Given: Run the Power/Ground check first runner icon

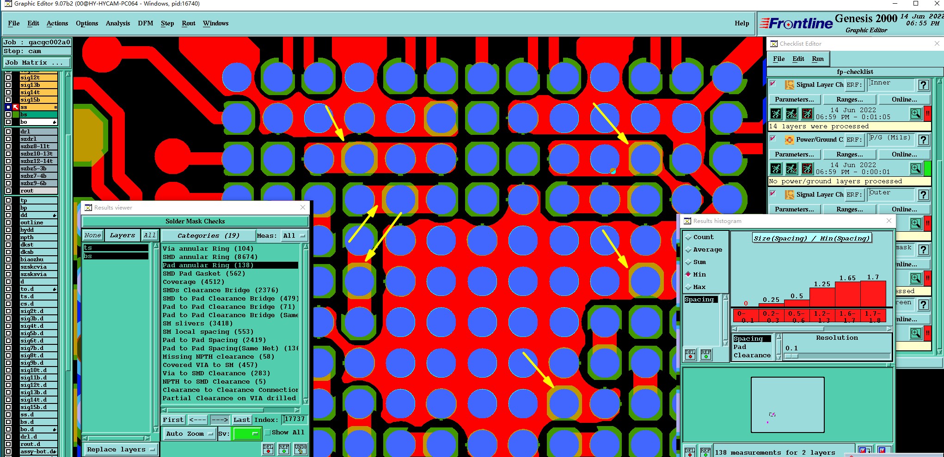Looking at the screenshot, I should click(776, 168).
